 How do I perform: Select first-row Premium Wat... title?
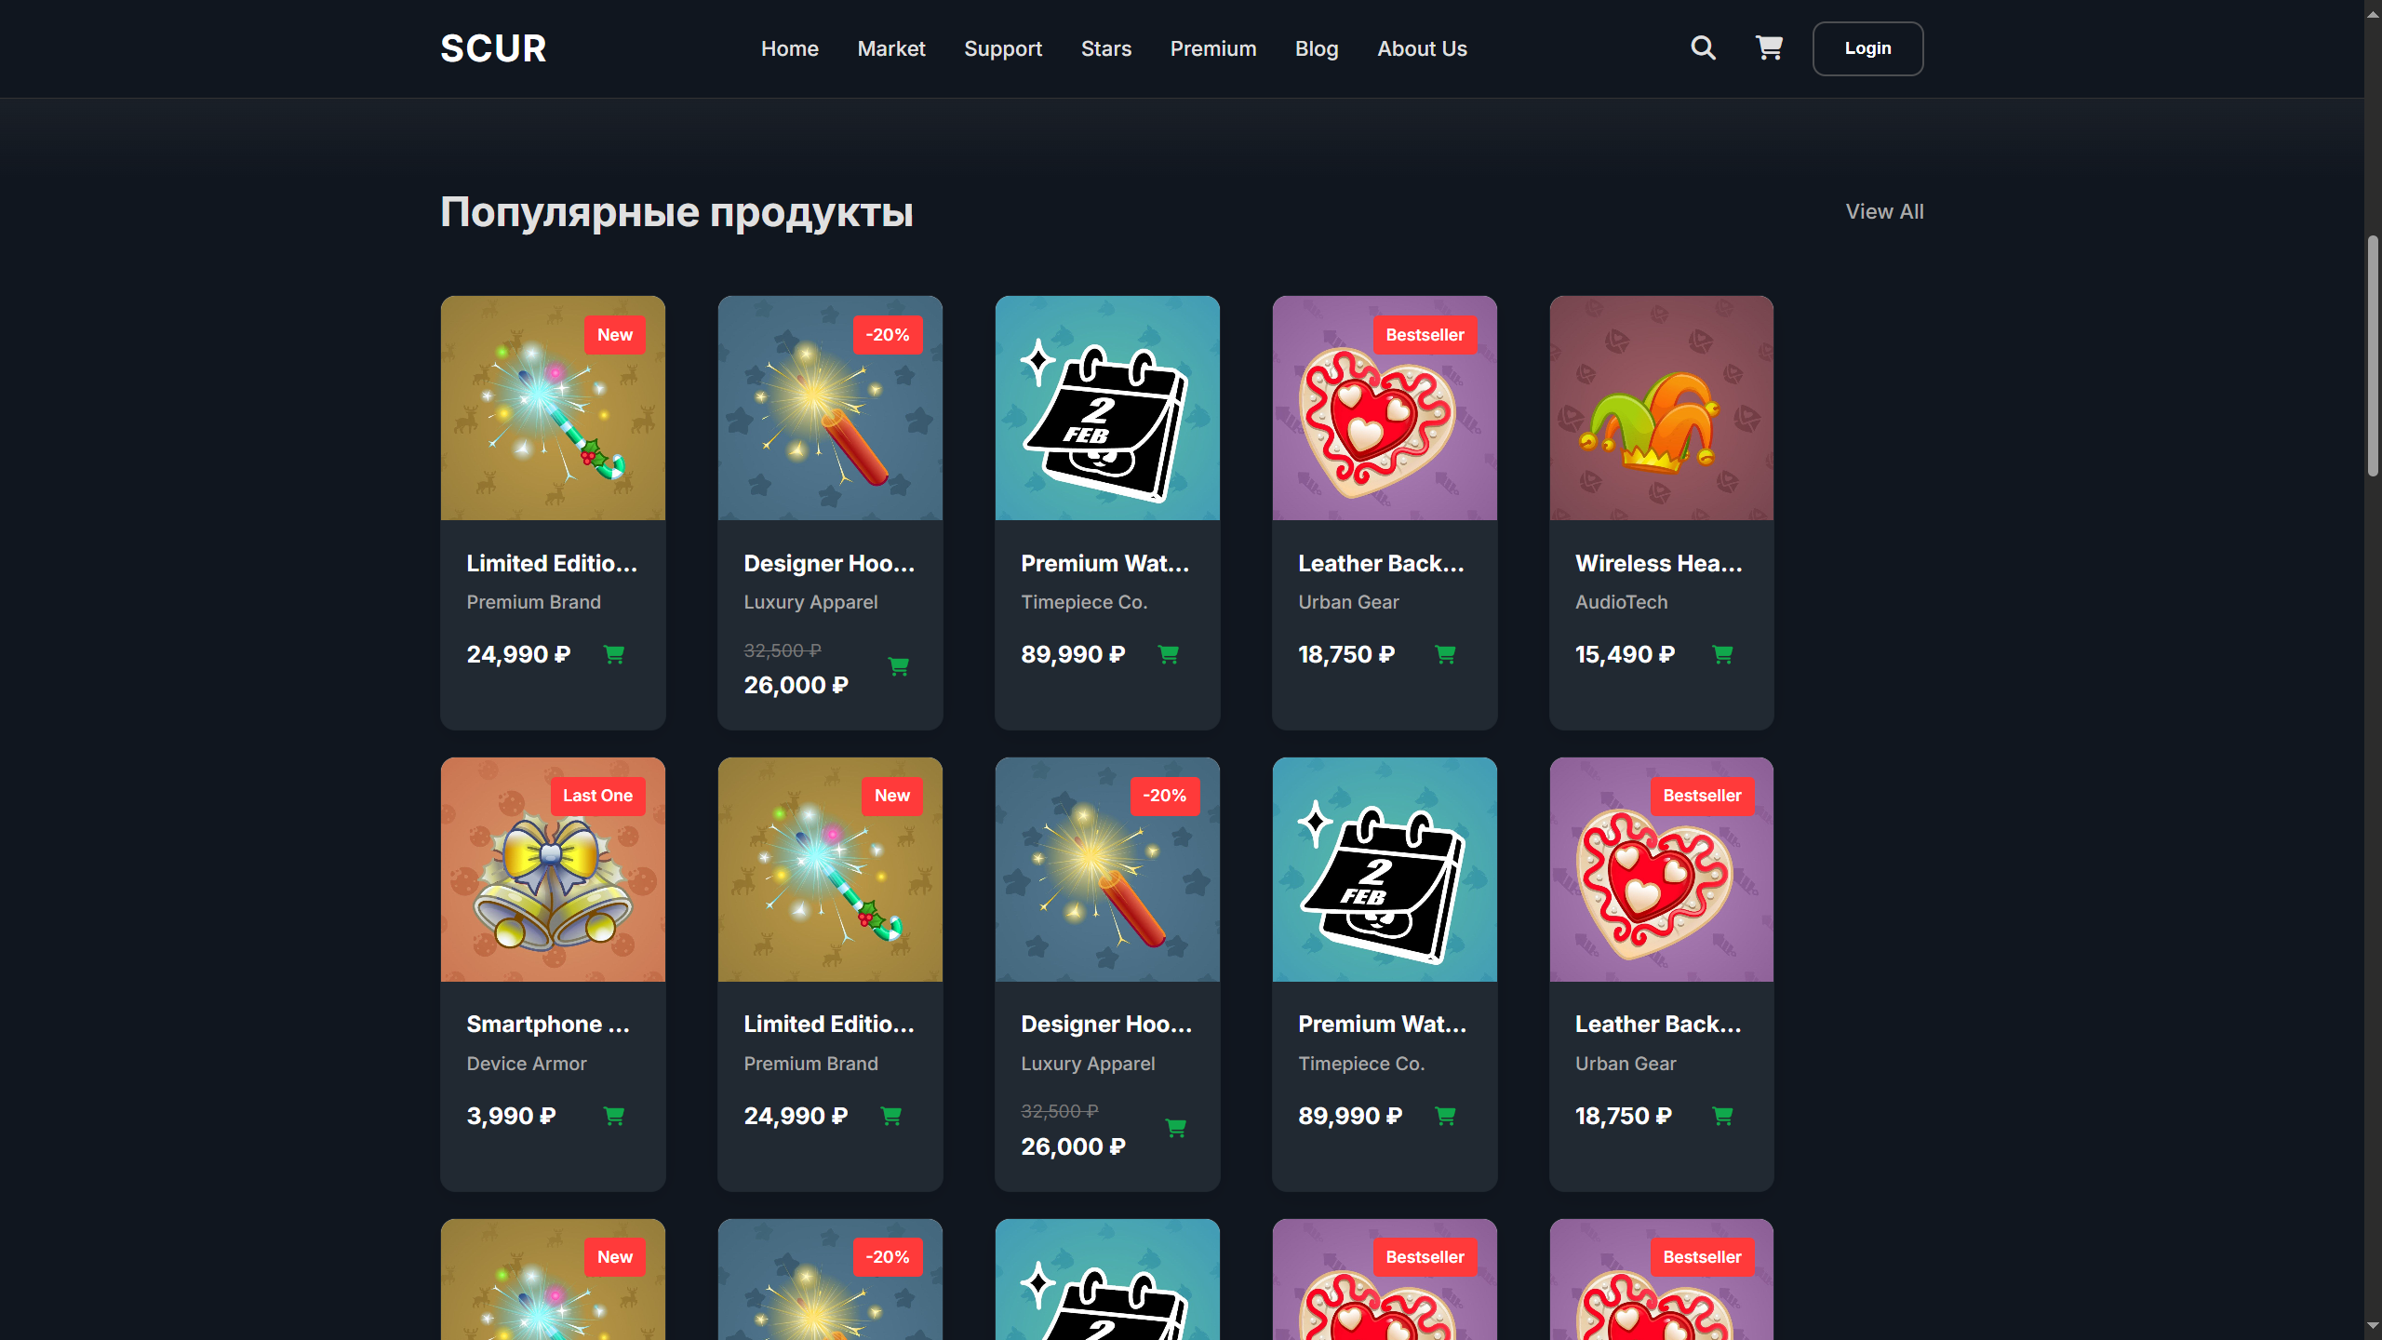coord(1105,563)
